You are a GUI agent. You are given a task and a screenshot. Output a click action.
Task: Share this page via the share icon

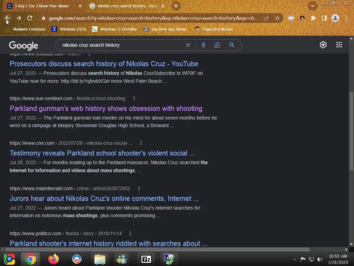click(x=266, y=18)
